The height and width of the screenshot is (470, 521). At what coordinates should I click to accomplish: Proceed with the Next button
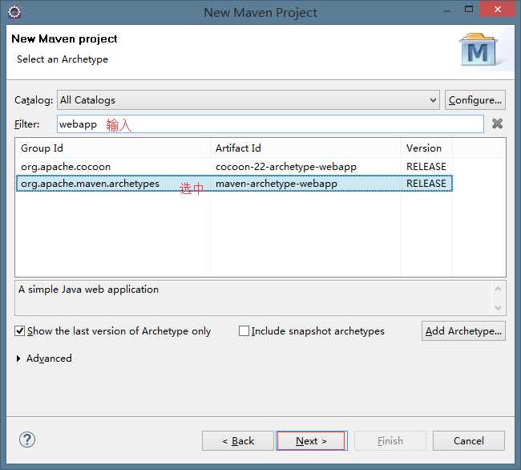(x=311, y=441)
